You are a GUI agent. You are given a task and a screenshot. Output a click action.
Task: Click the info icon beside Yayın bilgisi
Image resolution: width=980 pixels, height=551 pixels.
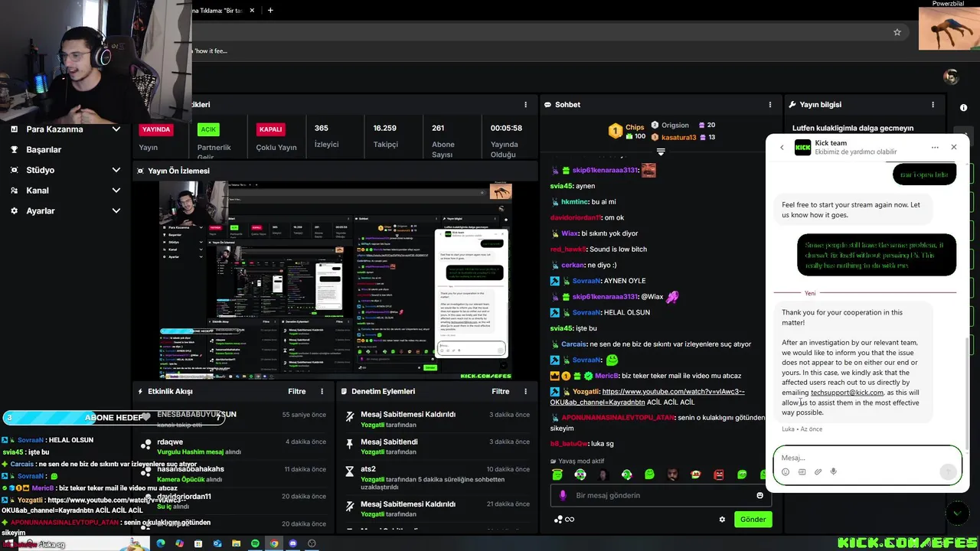pos(963,108)
